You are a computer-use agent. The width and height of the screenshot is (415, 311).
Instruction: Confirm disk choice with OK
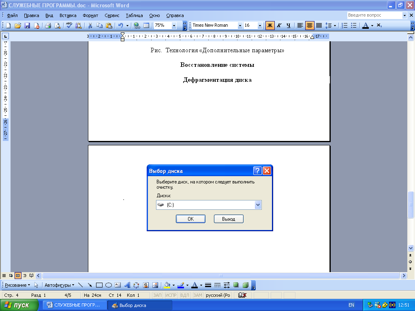pyautogui.click(x=190, y=219)
